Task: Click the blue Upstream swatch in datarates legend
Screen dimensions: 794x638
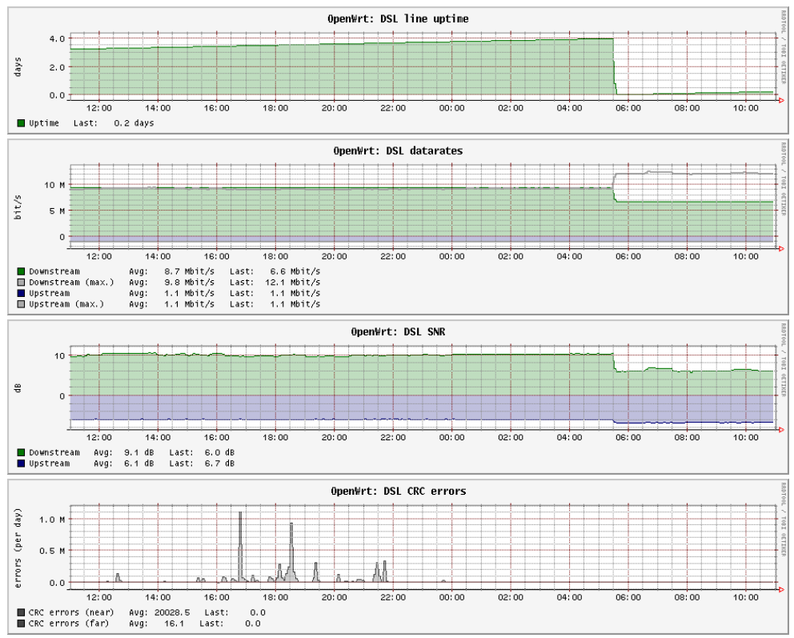Action: coord(21,293)
